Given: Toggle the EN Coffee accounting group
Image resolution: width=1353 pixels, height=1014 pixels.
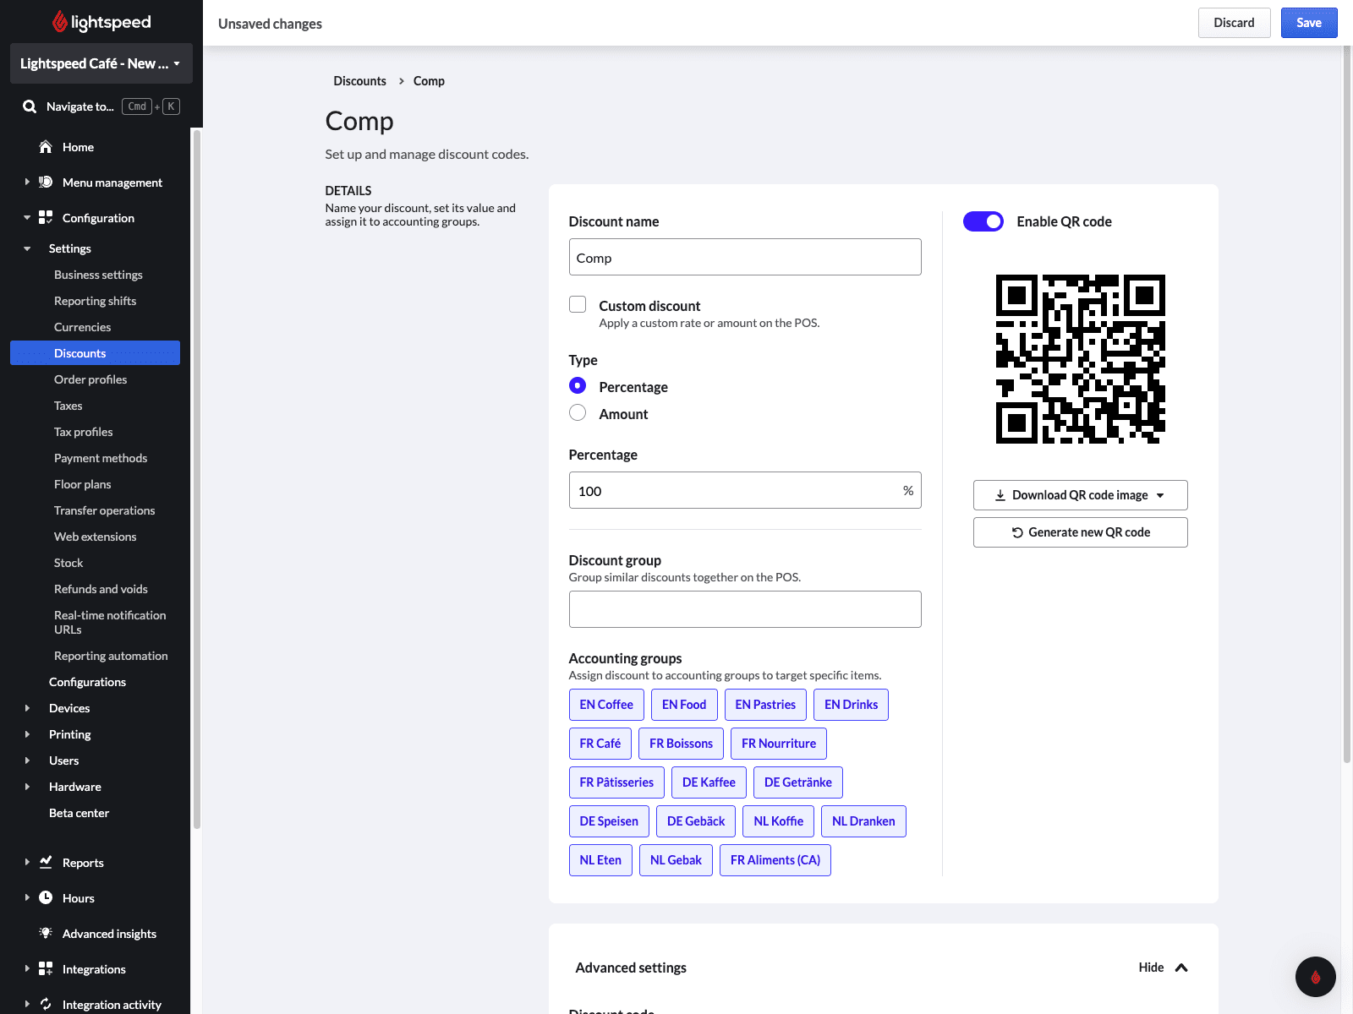Looking at the screenshot, I should (x=606, y=705).
